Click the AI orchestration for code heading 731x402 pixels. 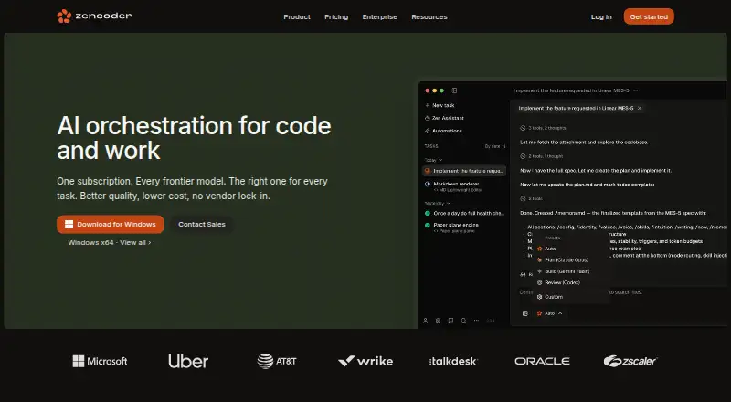(x=194, y=138)
